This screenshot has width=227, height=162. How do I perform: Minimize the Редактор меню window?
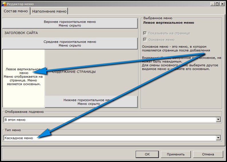(x=212, y=4)
